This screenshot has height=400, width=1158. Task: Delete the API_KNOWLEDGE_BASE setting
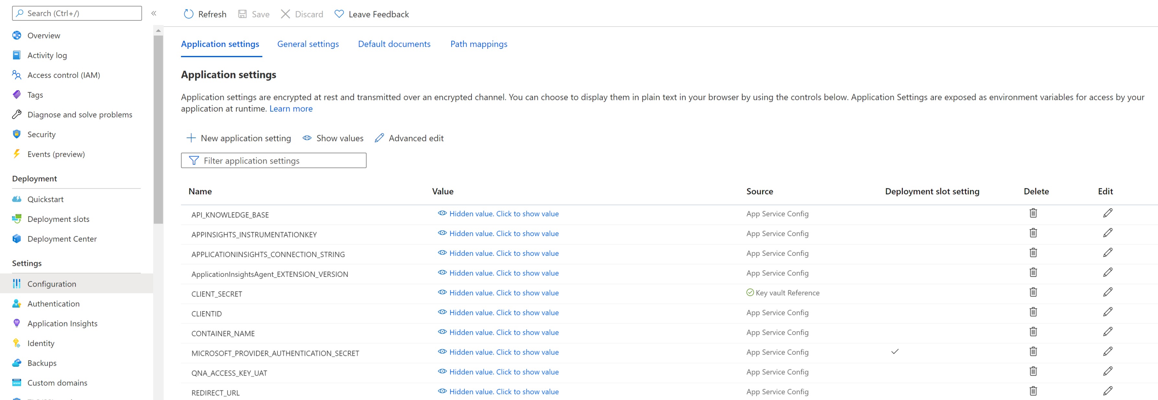[x=1033, y=213]
